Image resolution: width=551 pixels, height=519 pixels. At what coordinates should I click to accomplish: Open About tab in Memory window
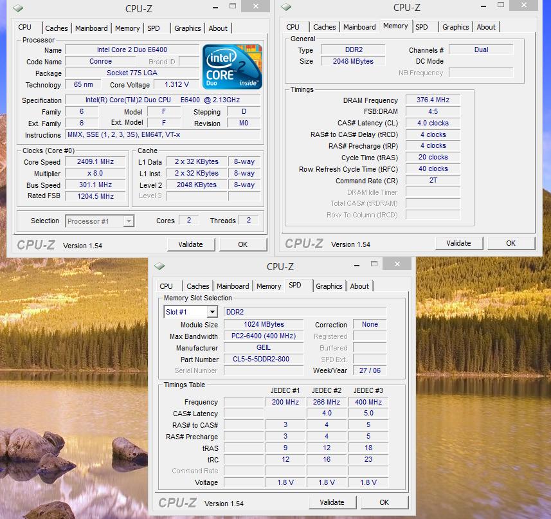click(x=486, y=27)
